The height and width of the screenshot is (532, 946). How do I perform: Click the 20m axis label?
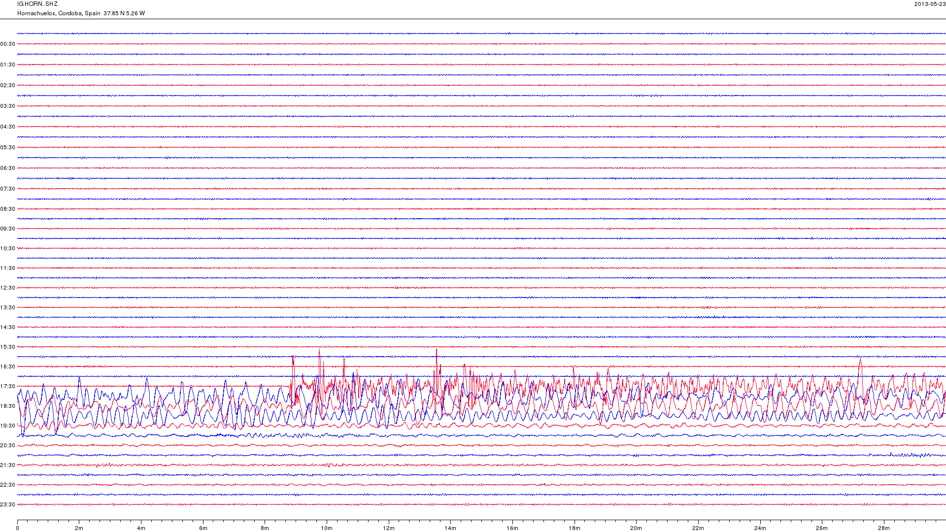[x=636, y=528]
